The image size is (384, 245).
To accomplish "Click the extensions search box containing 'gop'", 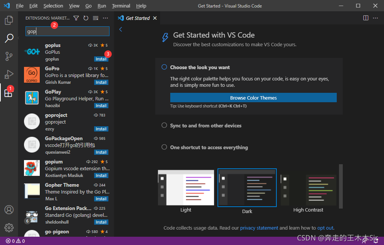I will click(67, 31).
